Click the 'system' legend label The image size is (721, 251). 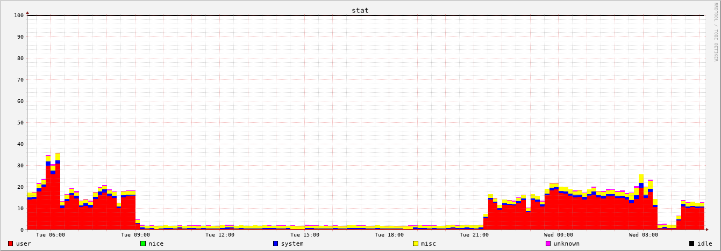coord(292,243)
